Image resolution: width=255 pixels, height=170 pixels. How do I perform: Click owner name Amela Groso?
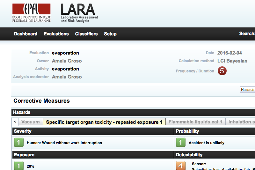pos(67,61)
